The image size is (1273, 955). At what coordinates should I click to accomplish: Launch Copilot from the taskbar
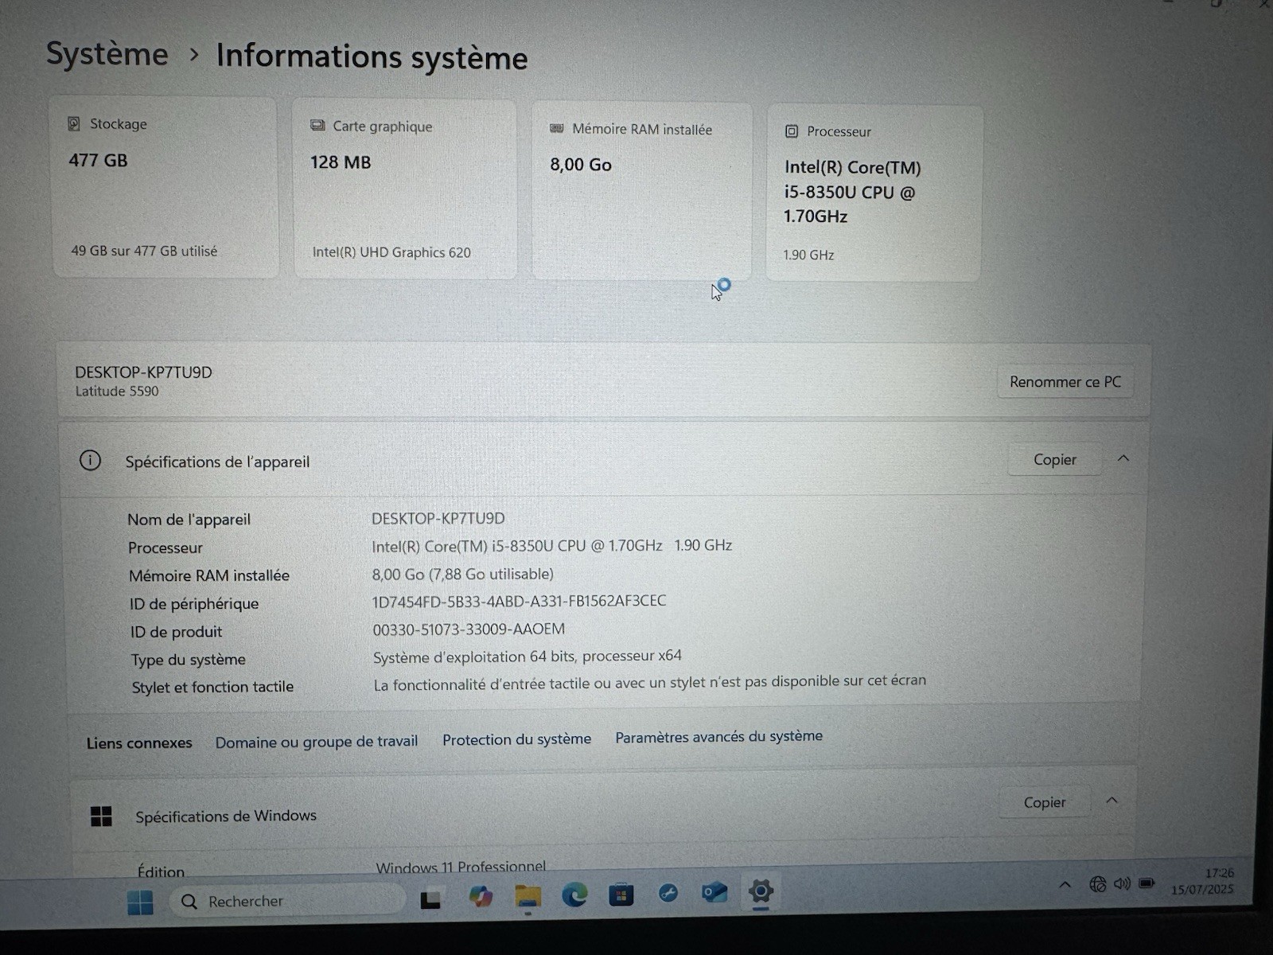[480, 898]
